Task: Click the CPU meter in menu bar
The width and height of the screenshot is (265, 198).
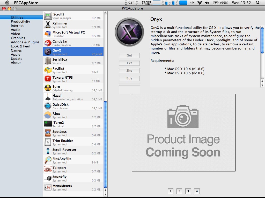Action: click(x=182, y=3)
